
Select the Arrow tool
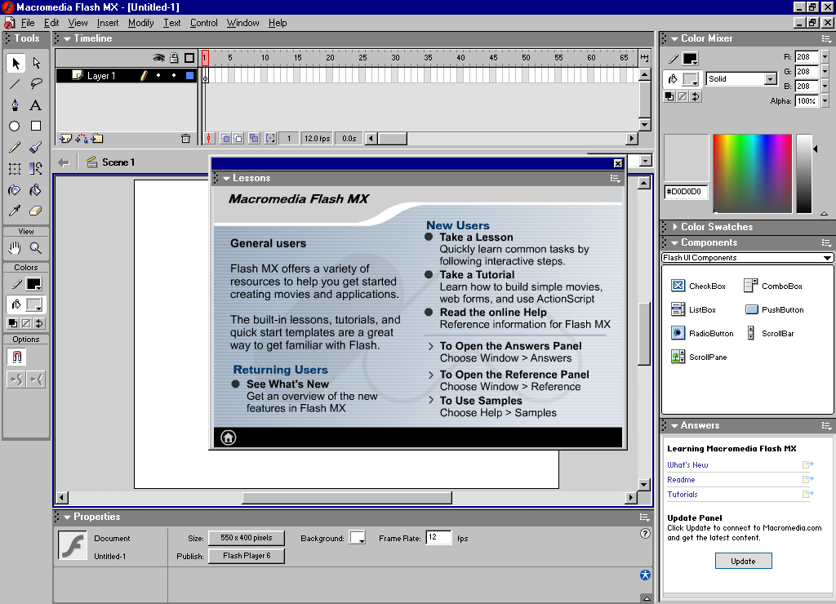click(x=16, y=63)
